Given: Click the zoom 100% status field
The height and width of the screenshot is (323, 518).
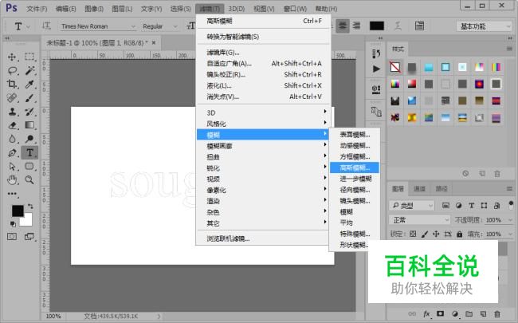Looking at the screenshot, I should tap(53, 316).
